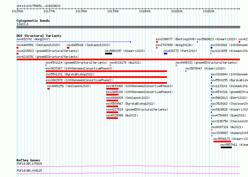248x177 pixels.
Task: Open variant esv3633368 (1000GenomesConsortiumPhase3)
Action: pyautogui.click(x=139, y=86)
